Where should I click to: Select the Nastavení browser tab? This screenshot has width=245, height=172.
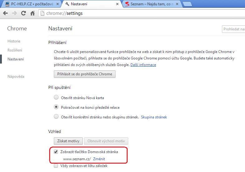click(92, 4)
